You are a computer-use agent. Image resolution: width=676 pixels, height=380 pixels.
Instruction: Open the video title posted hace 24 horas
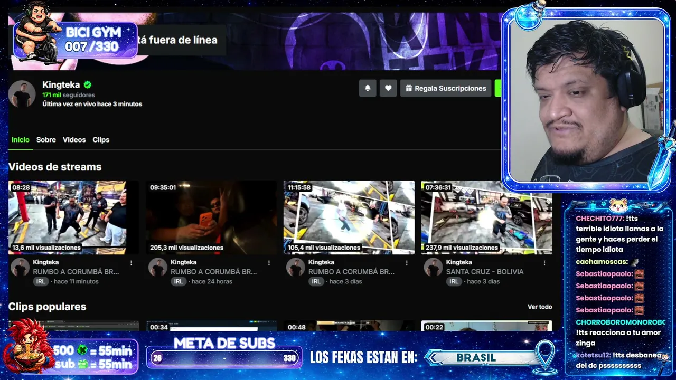(213, 272)
